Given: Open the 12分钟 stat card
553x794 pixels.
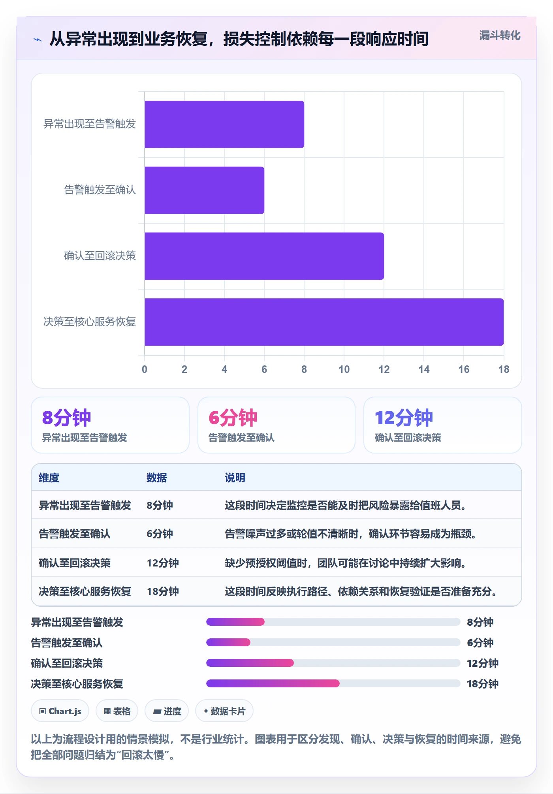Looking at the screenshot, I should coord(443,425).
